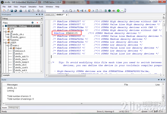Redo the last edit
Viewport: 167px width, 114px height.
(42, 11)
